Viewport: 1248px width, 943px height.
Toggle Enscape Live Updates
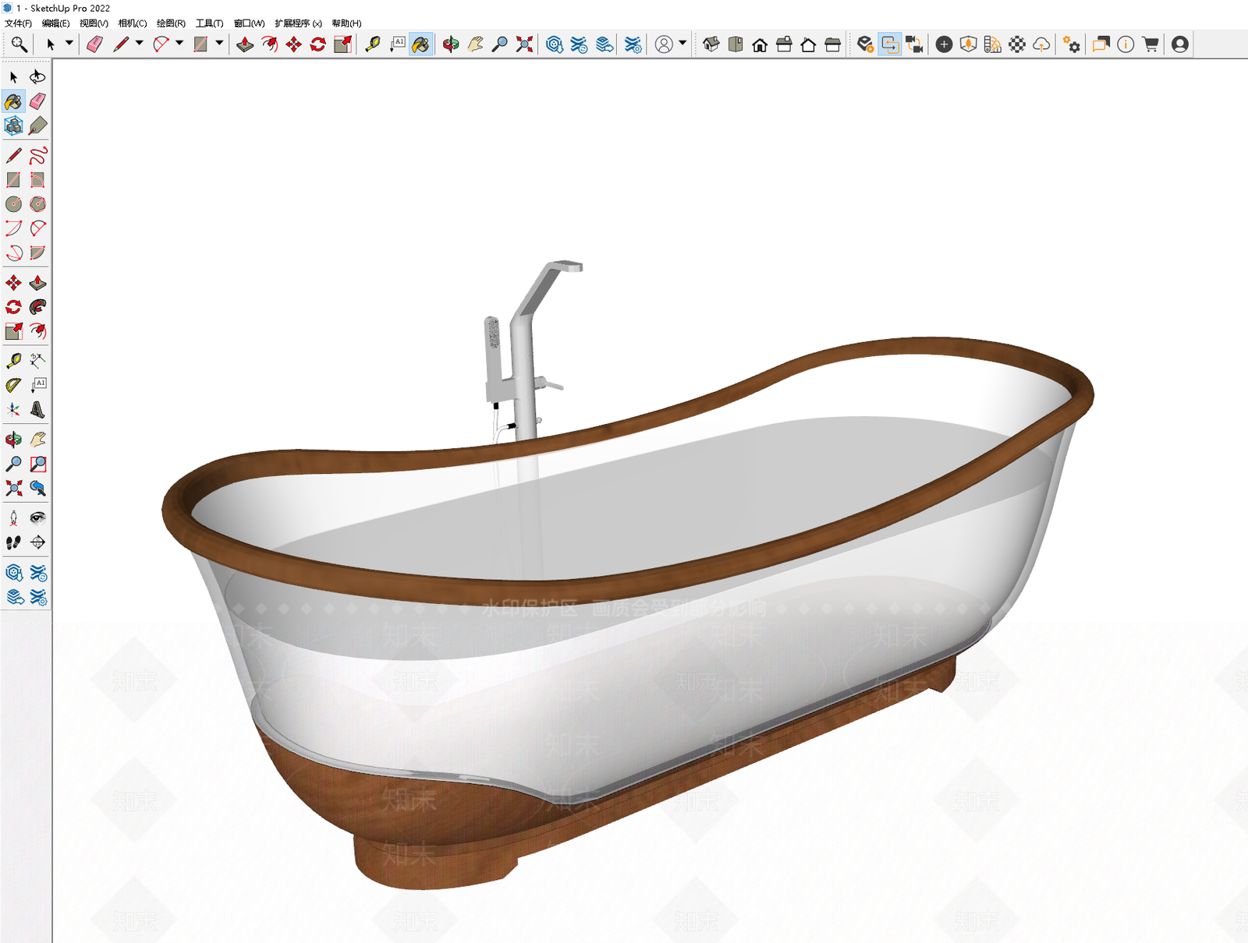(x=890, y=44)
